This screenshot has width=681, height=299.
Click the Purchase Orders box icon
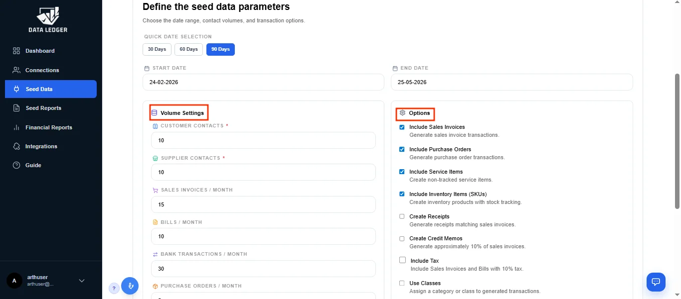click(x=155, y=286)
